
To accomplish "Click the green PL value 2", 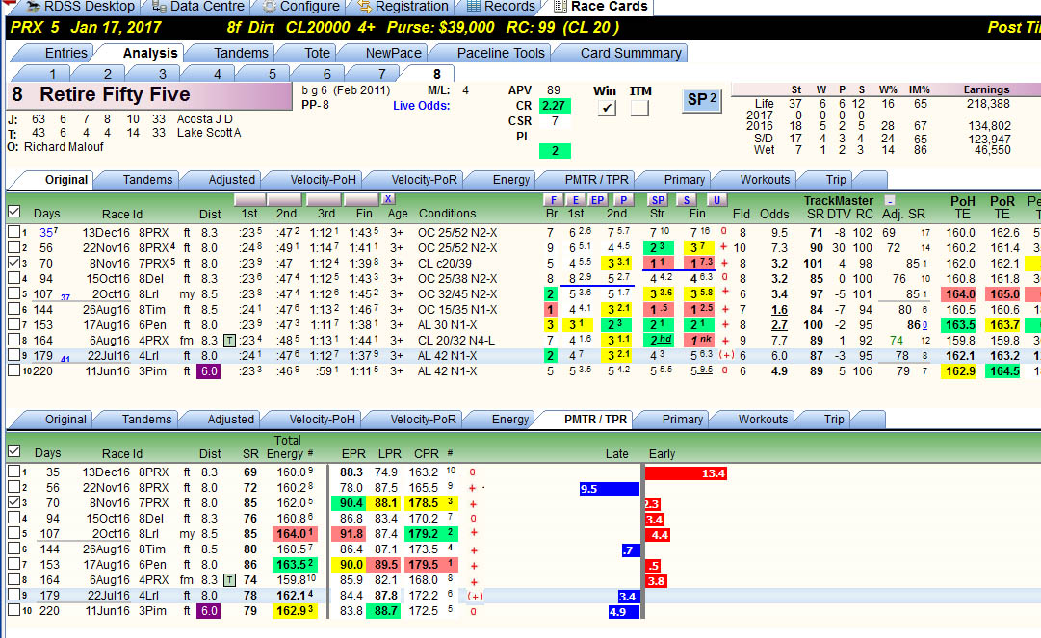I will tap(555, 151).
